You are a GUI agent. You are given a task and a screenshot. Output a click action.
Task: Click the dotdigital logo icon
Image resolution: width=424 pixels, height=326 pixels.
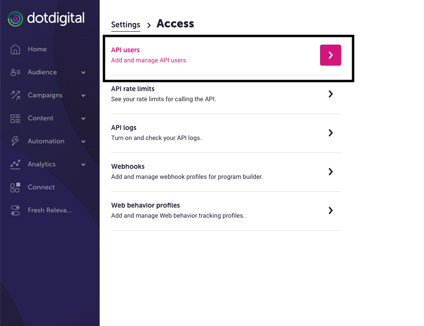(15, 19)
